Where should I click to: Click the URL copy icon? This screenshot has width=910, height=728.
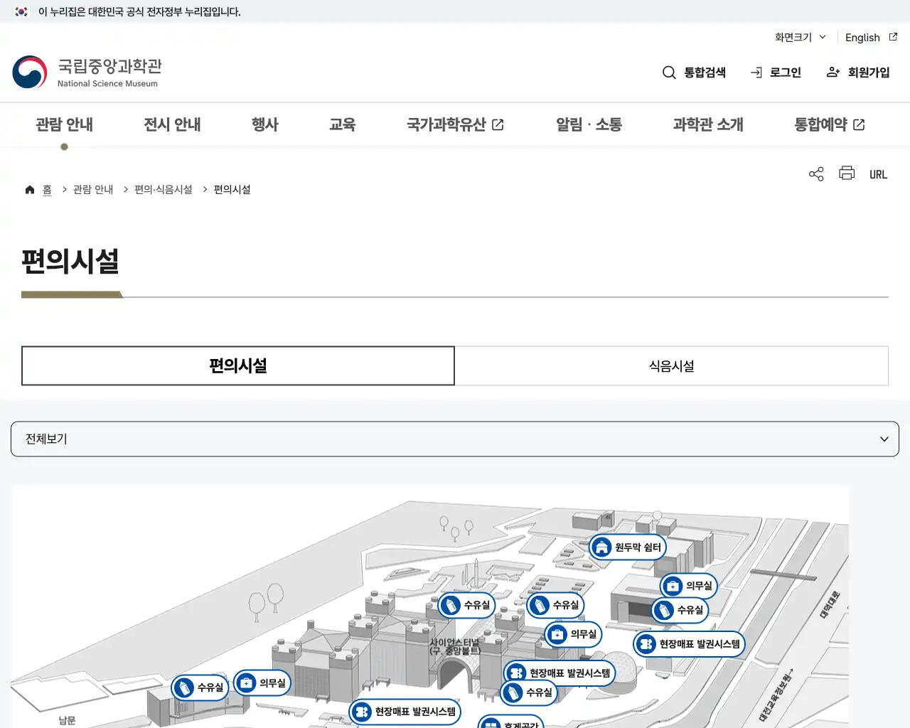(879, 173)
